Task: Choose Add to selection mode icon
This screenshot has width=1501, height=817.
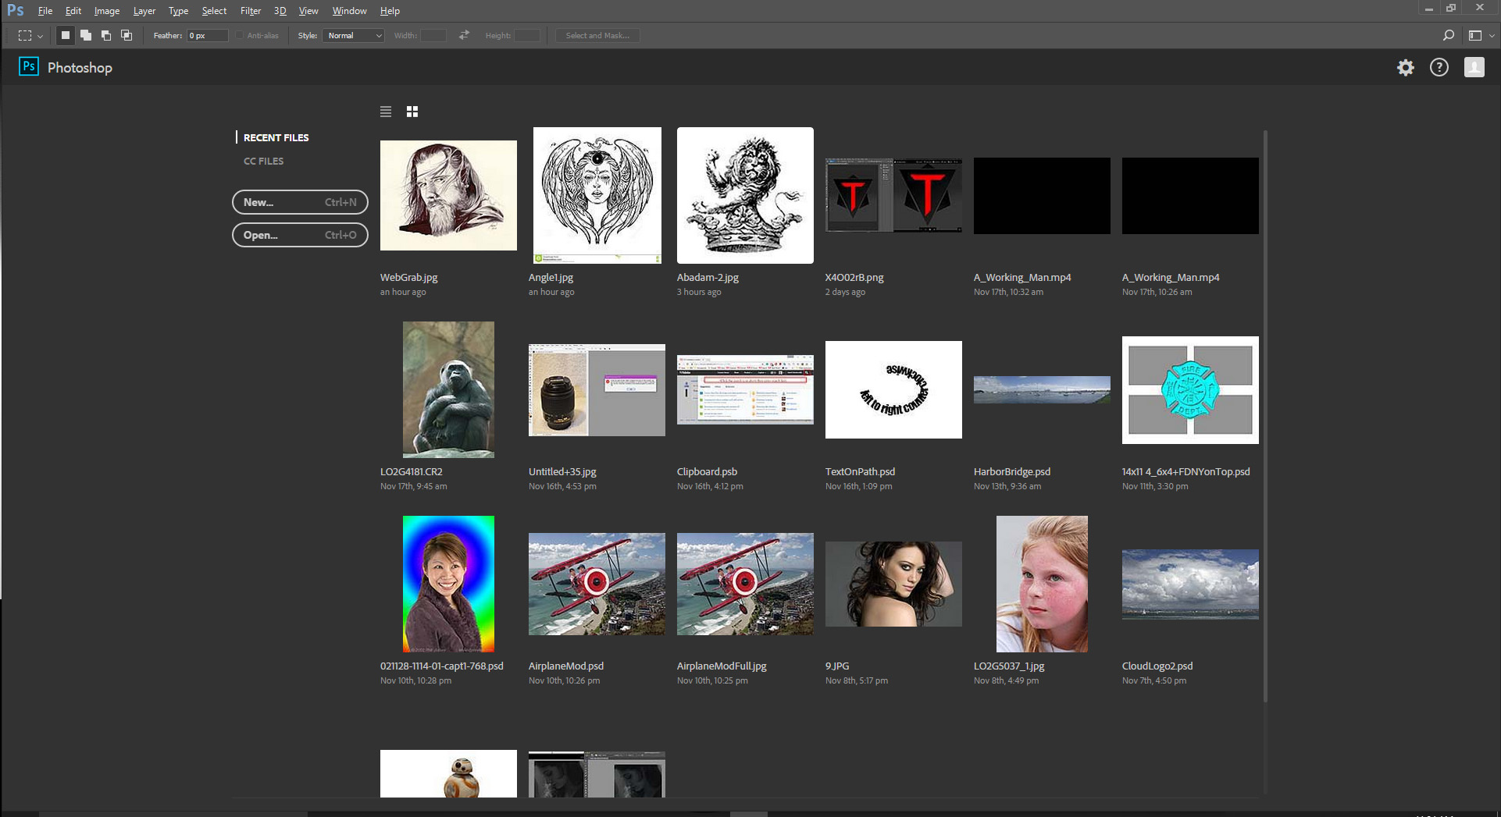Action: tap(86, 35)
